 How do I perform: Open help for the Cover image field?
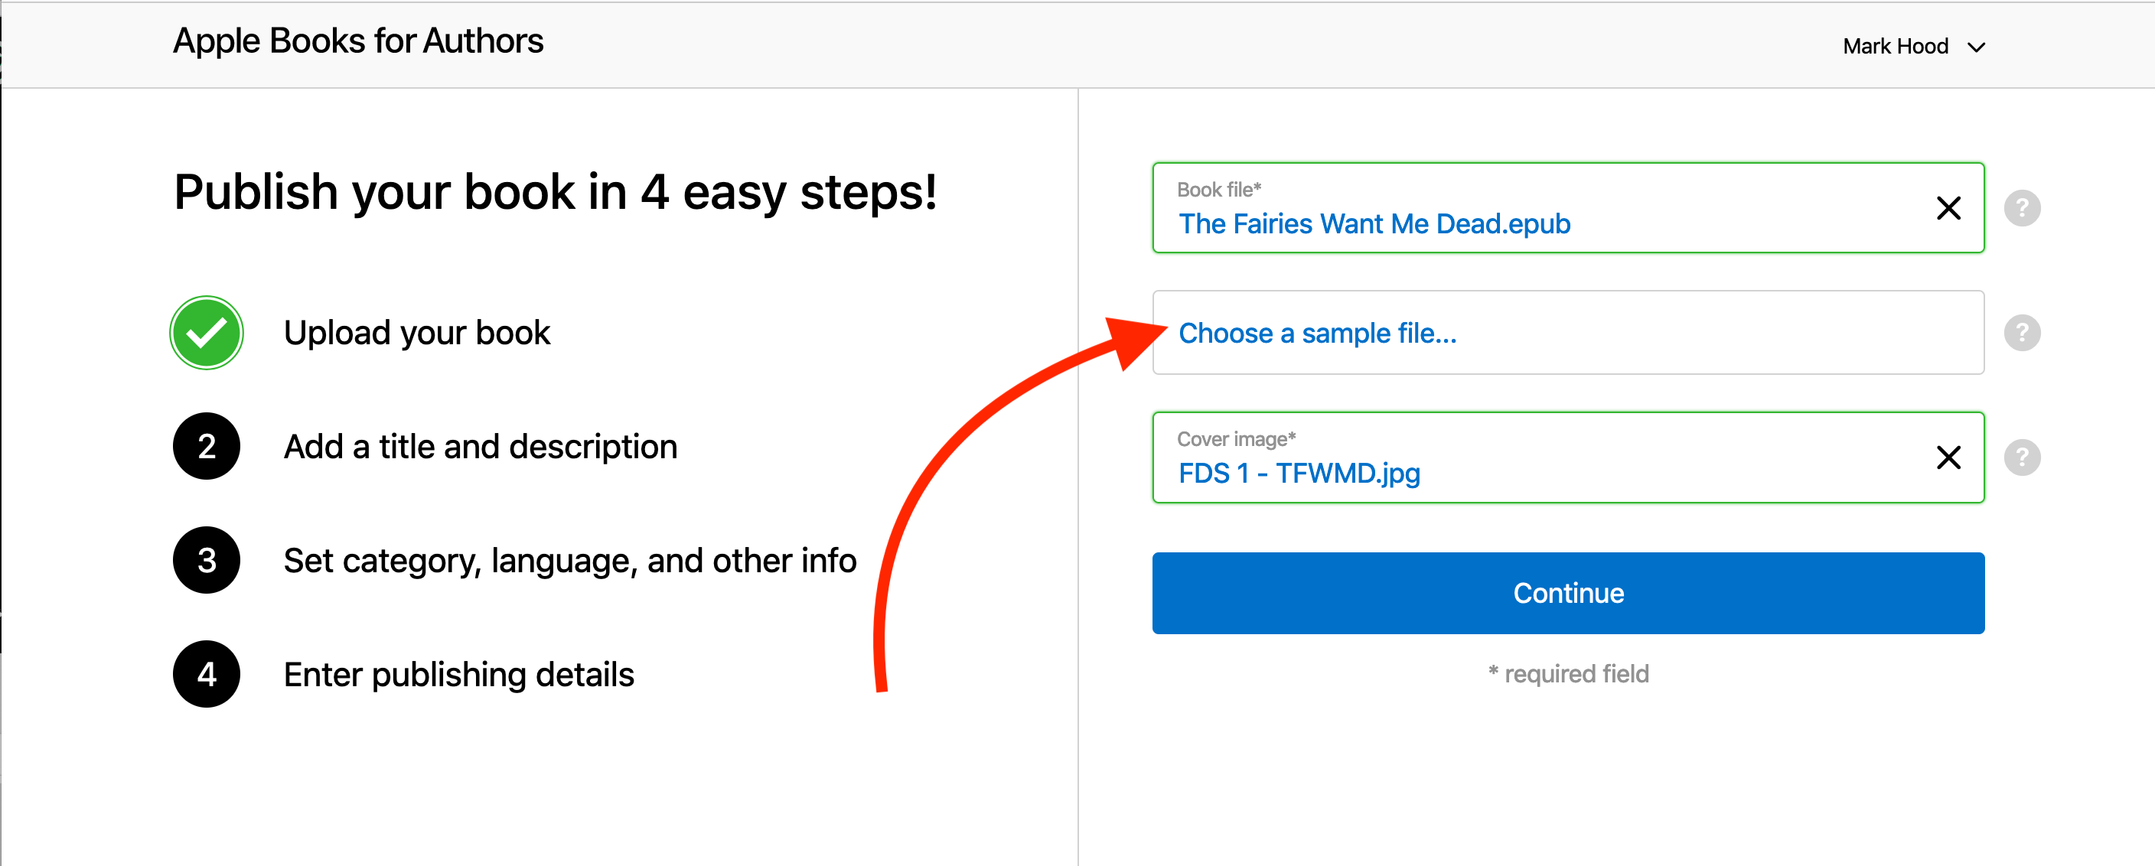2022,457
